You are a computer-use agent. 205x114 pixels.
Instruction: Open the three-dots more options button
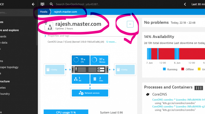[130, 24]
